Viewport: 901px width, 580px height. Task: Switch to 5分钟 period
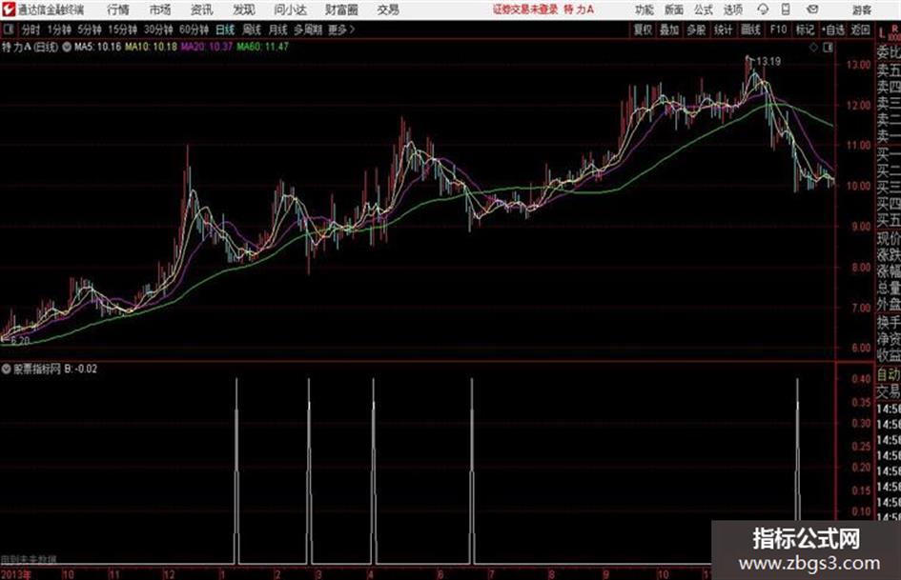tap(89, 30)
